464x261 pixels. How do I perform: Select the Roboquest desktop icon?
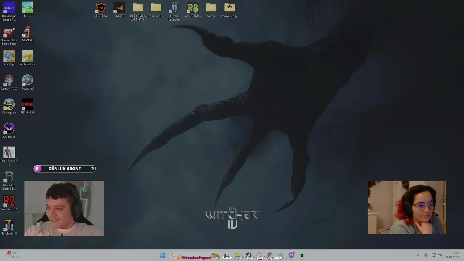coord(9,107)
